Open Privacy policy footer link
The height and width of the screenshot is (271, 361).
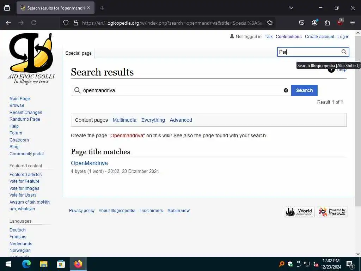pyautogui.click(x=82, y=211)
